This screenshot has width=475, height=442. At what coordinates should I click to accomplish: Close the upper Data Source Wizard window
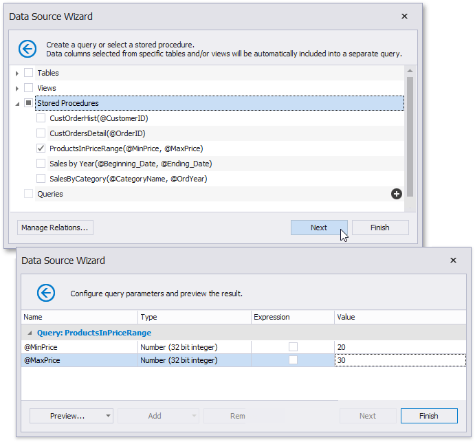tap(404, 16)
